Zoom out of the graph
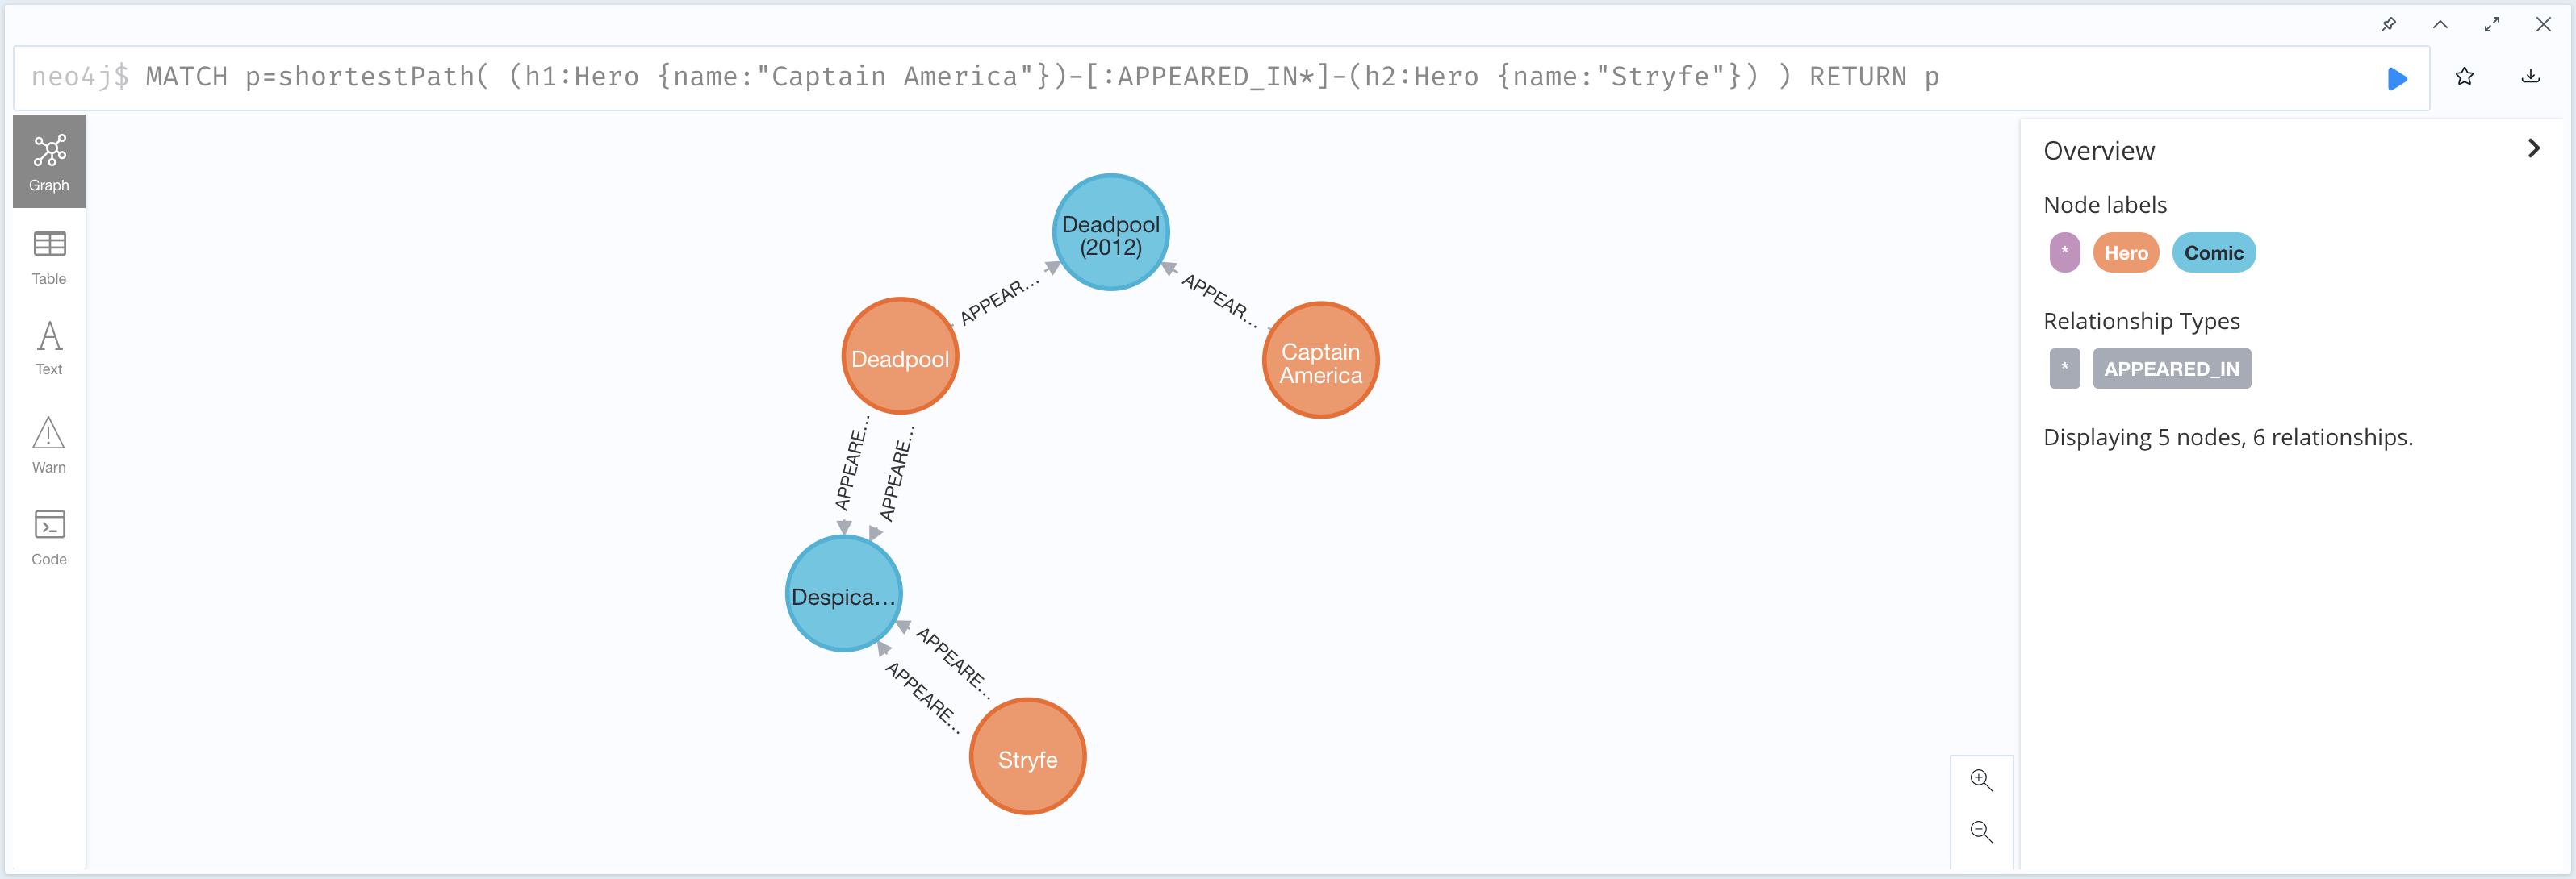Viewport: 2576px width, 879px height. (x=1980, y=831)
